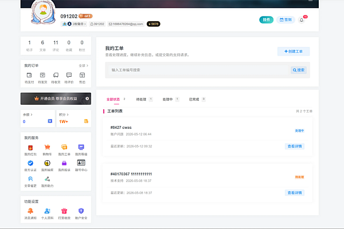Screen dimensions: 344x229
Task: Click the qq.com email chip
Action: [126, 24]
